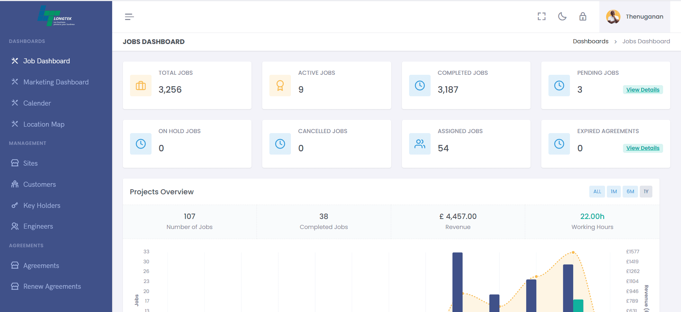
Task: Click 22.00h Working Hours stat
Action: coord(592,221)
